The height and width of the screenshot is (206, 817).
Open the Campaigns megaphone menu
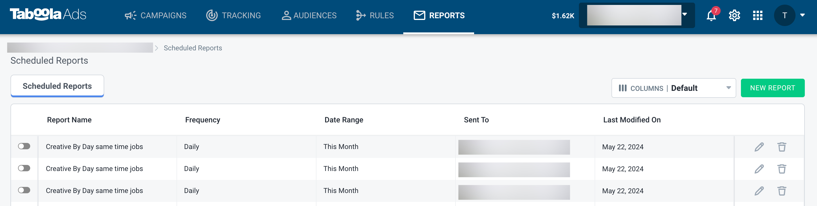click(x=155, y=16)
